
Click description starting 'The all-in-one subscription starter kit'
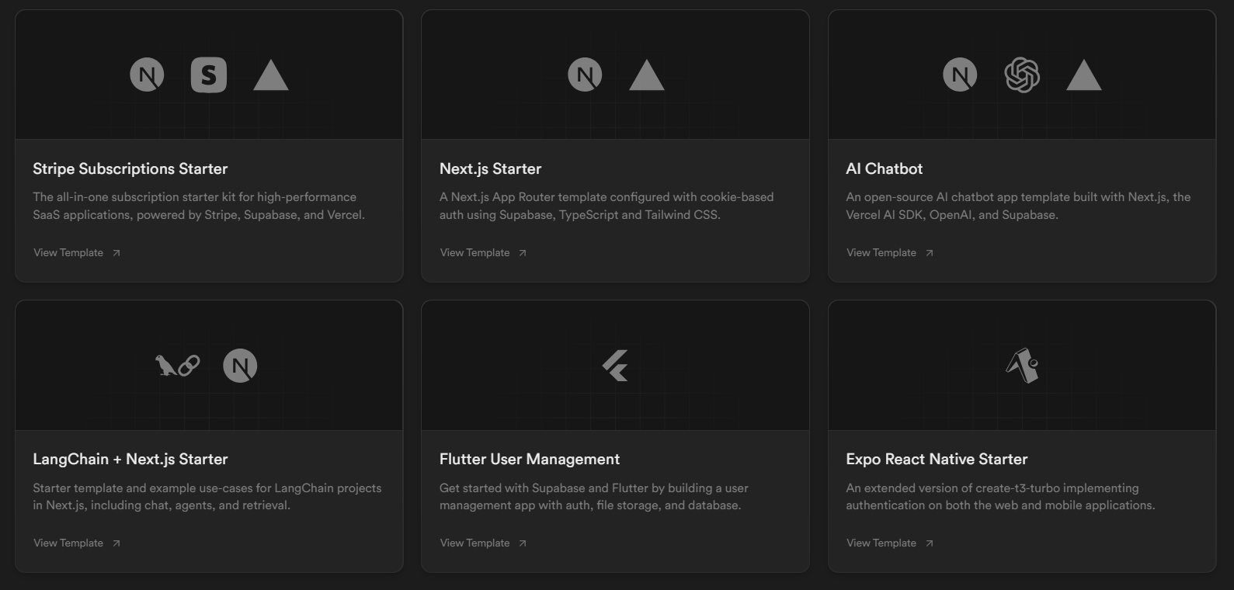tap(199, 206)
